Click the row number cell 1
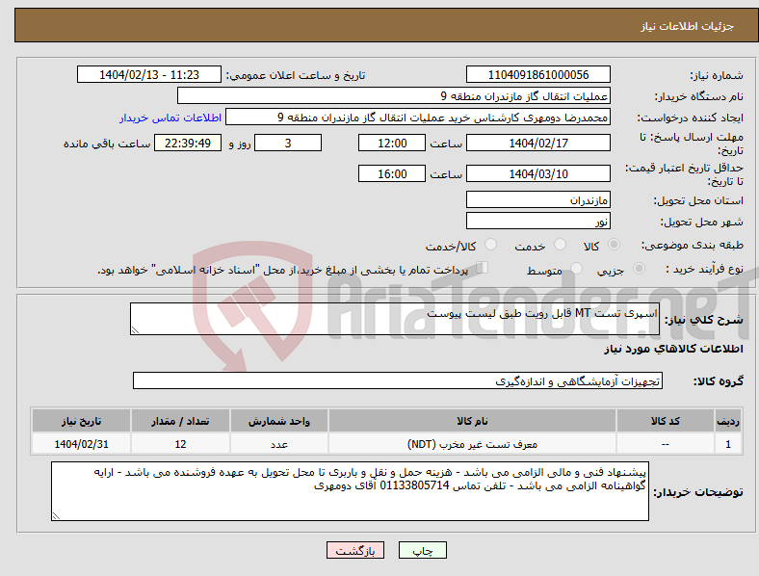This screenshot has width=759, height=576. click(x=728, y=444)
